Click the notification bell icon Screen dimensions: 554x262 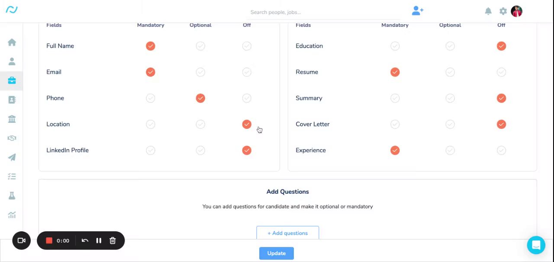(488, 11)
